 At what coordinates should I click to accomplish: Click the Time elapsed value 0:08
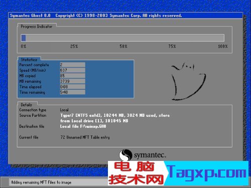72,87
